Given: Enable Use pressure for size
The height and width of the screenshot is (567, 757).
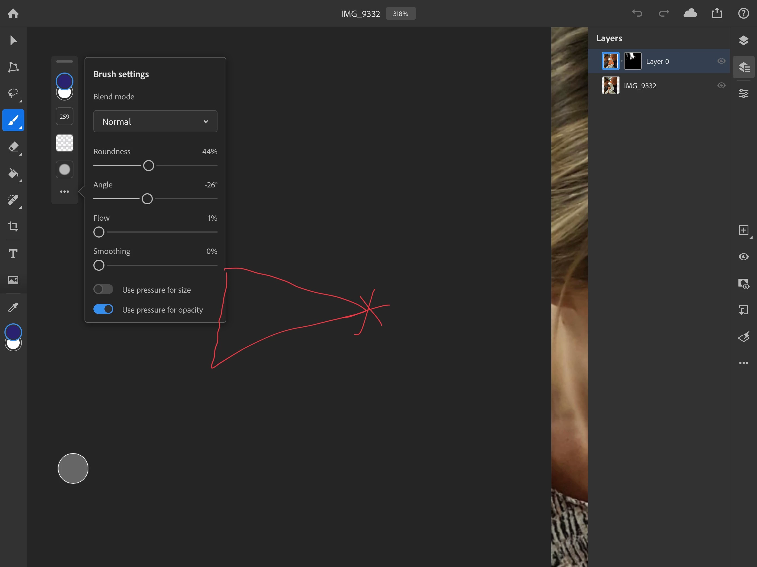Looking at the screenshot, I should (x=103, y=289).
